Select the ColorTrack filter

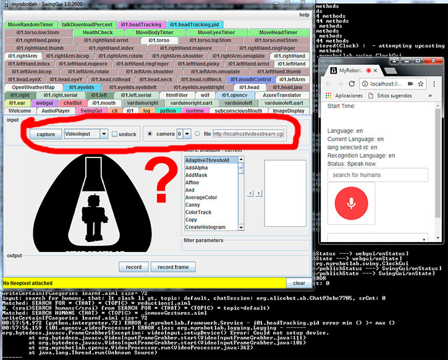click(211, 212)
